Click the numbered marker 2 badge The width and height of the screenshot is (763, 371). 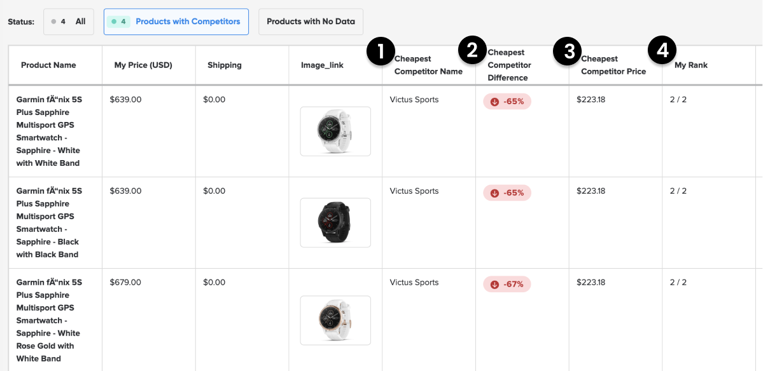tap(472, 50)
